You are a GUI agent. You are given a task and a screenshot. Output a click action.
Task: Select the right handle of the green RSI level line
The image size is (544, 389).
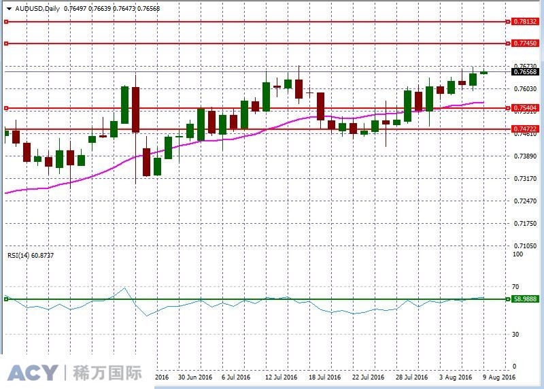point(508,299)
